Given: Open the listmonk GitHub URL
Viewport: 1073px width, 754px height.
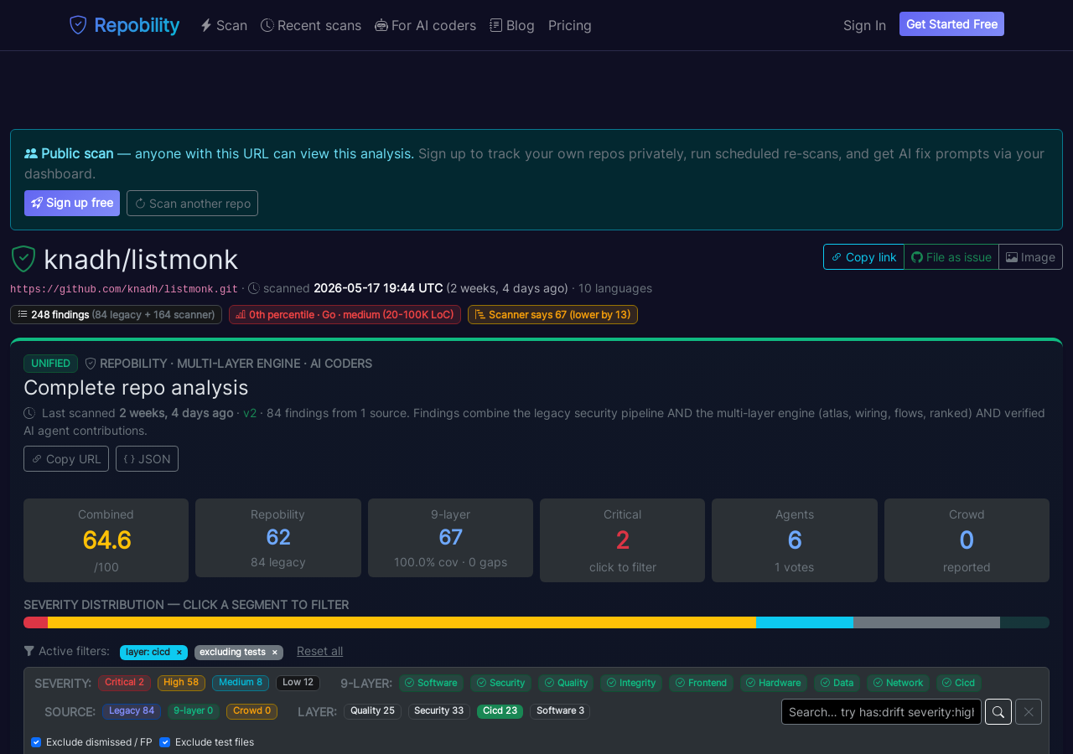Looking at the screenshot, I should pos(124,288).
